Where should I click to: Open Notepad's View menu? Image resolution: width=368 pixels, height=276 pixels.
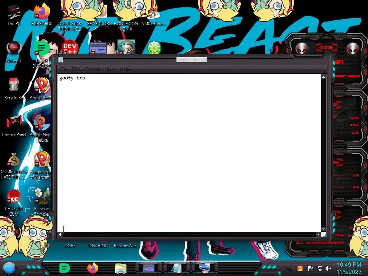pyautogui.click(x=110, y=69)
